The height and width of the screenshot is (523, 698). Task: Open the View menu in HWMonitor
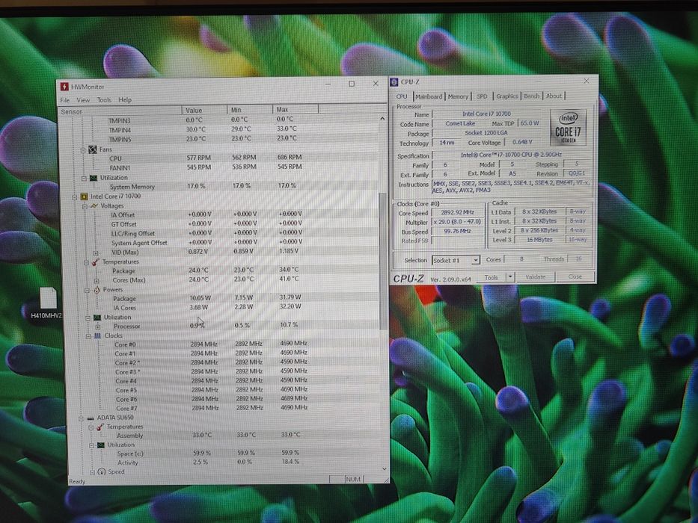pos(83,100)
